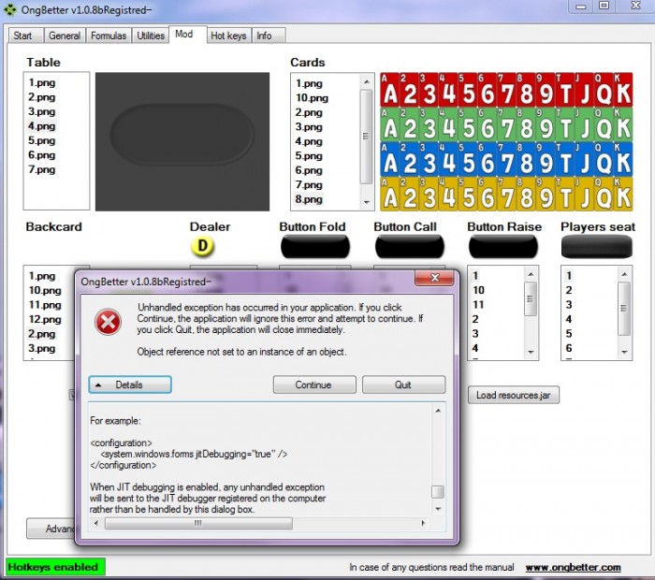Click details horizontal scrollbar right arrow
The height and width of the screenshot is (580, 655).
point(423,523)
